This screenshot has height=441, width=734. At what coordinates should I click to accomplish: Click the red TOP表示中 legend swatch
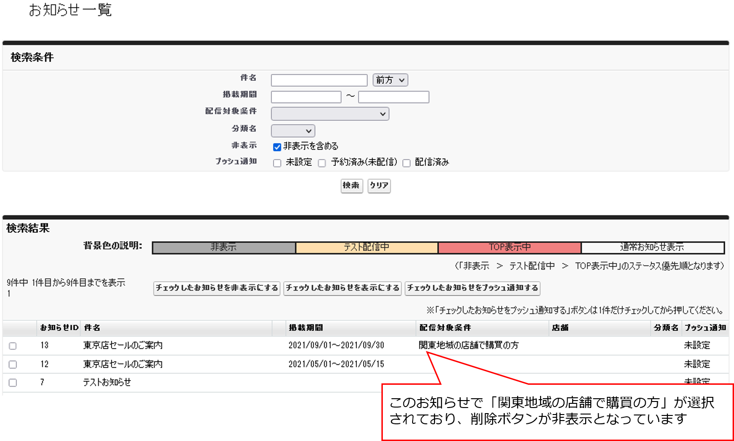[509, 248]
